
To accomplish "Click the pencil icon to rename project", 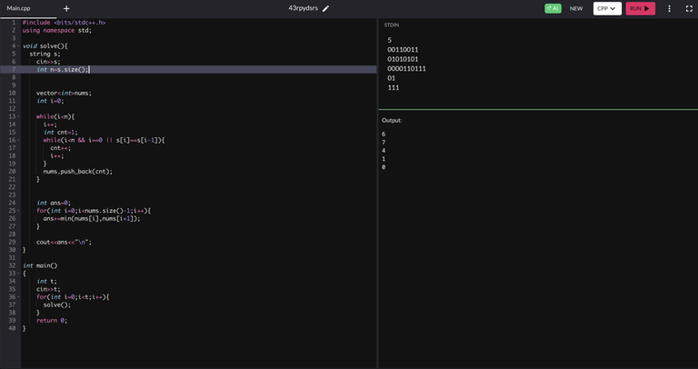I will [325, 8].
